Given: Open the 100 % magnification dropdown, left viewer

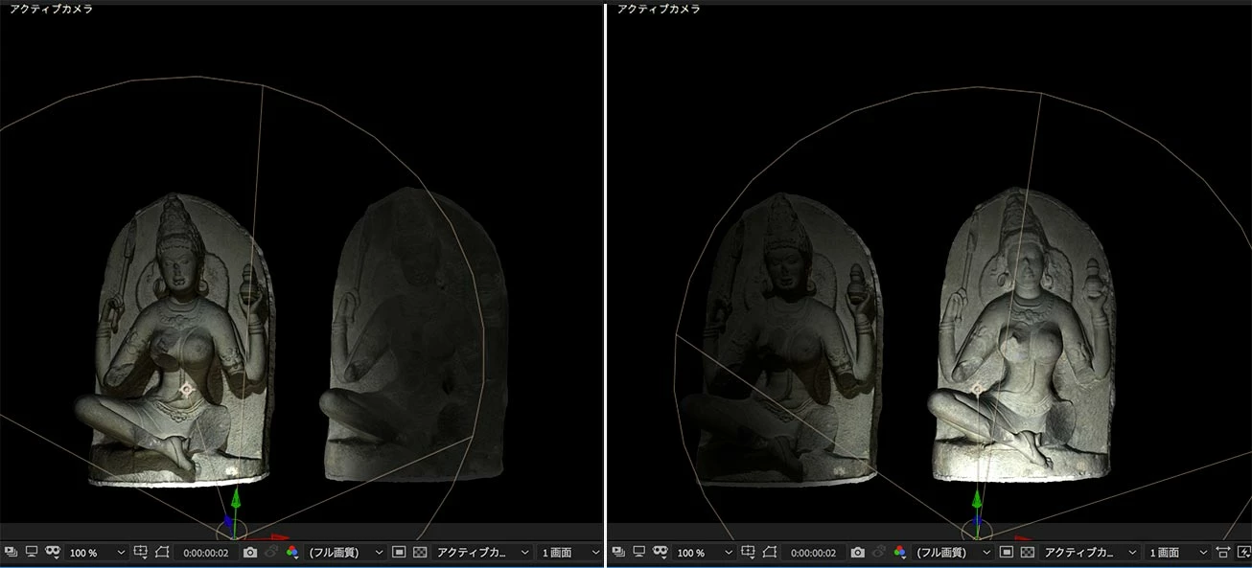Looking at the screenshot, I should (x=97, y=553).
